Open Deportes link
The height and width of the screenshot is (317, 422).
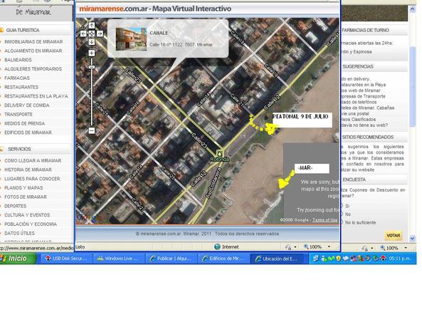coord(16,206)
